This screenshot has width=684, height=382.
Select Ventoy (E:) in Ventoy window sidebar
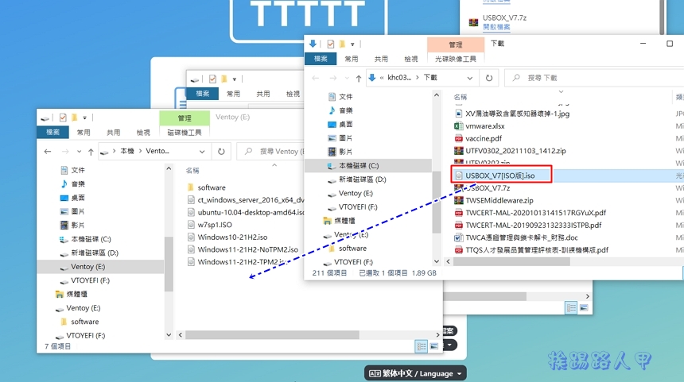(88, 267)
